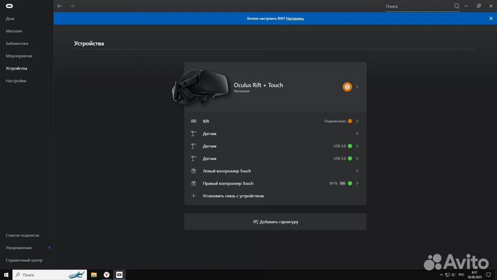Open the Windows Start menu

coord(6,275)
